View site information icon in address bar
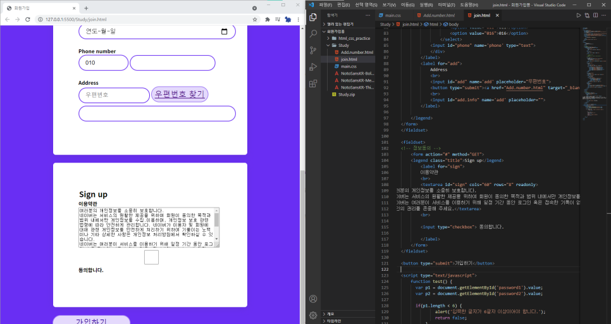 tap(40, 19)
